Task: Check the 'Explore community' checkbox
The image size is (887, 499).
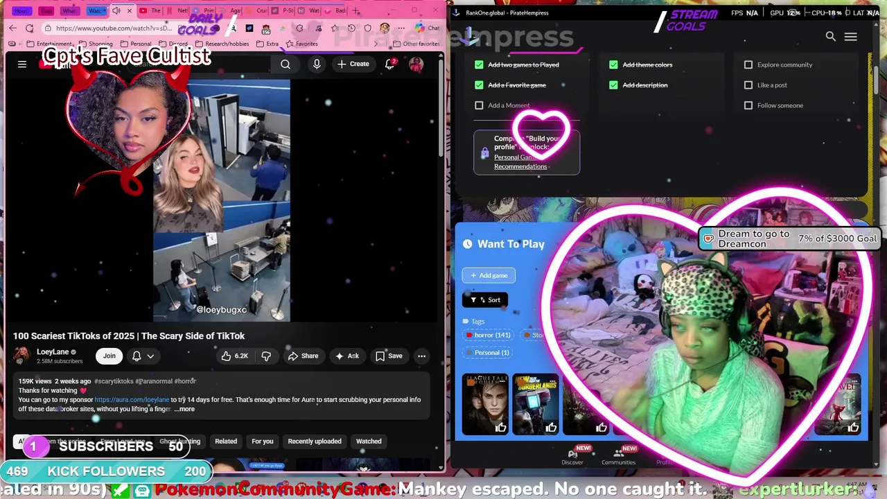Action: (748, 64)
